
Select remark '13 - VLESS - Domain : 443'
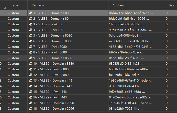[x=53, y=81]
